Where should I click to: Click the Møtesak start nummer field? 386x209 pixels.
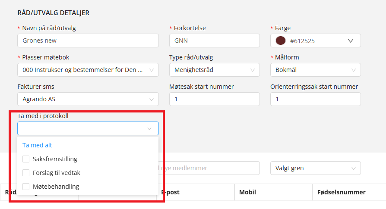pyautogui.click(x=214, y=99)
